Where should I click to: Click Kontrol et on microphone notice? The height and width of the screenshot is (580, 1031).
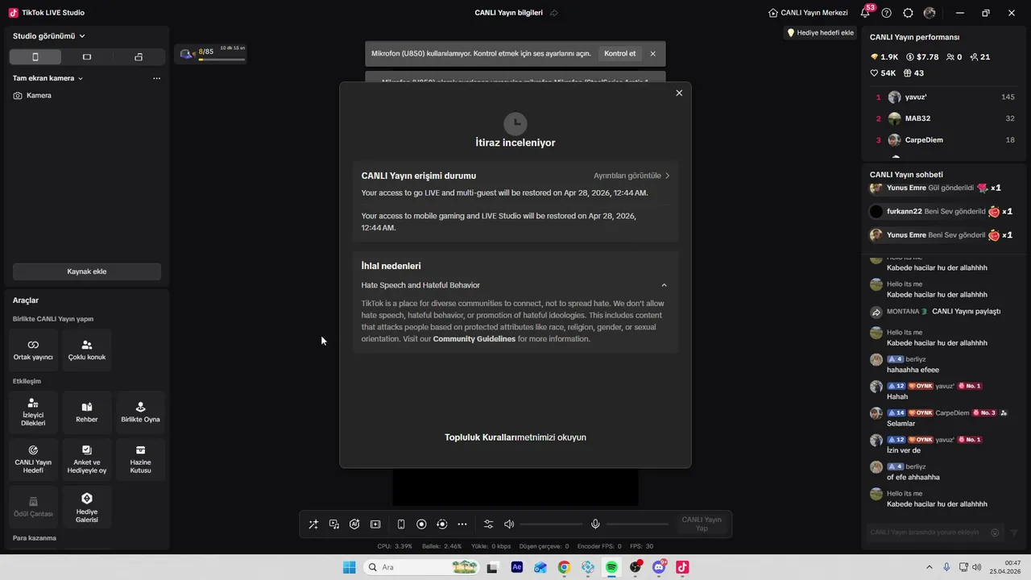coord(619,54)
